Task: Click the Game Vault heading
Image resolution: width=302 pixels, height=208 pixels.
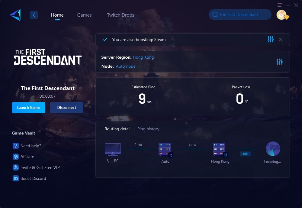Action: click(x=24, y=133)
